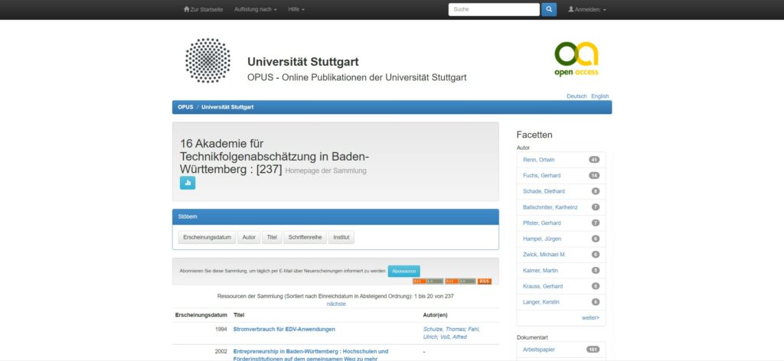Click the Facetten heading
784x361 pixels.
point(534,135)
